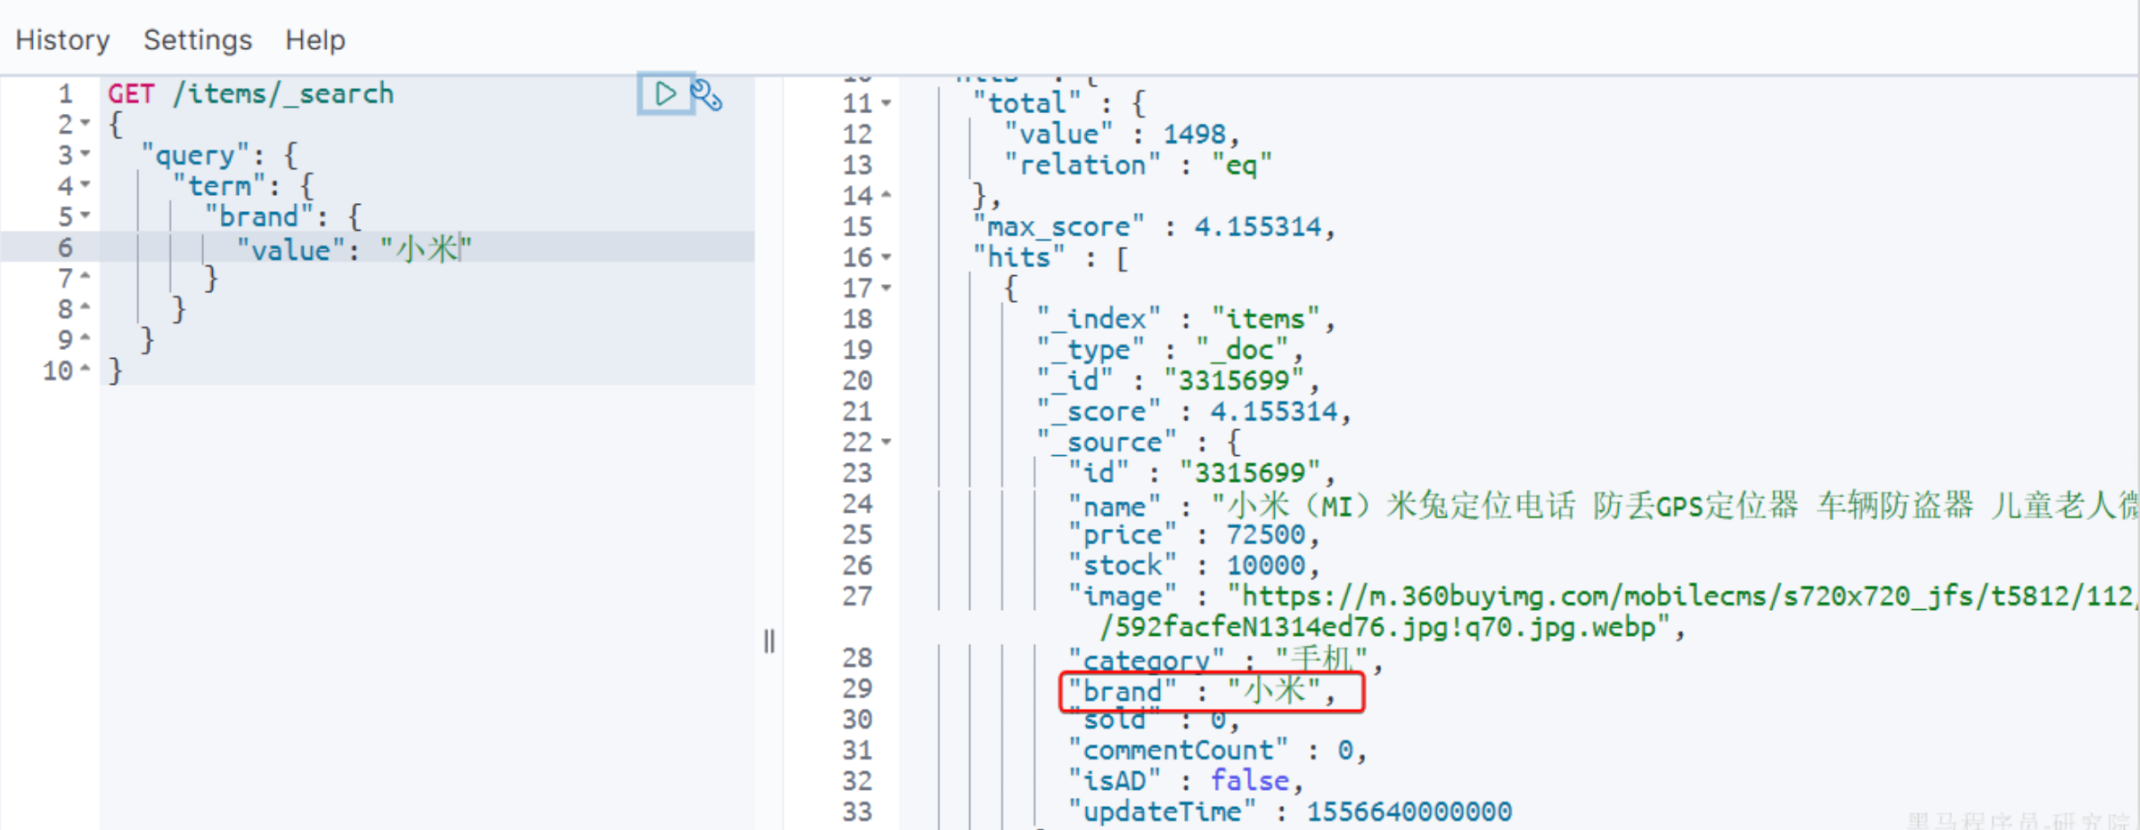Click the commentCount value line
Viewport: 2140px width, 830px height.
tap(1217, 750)
